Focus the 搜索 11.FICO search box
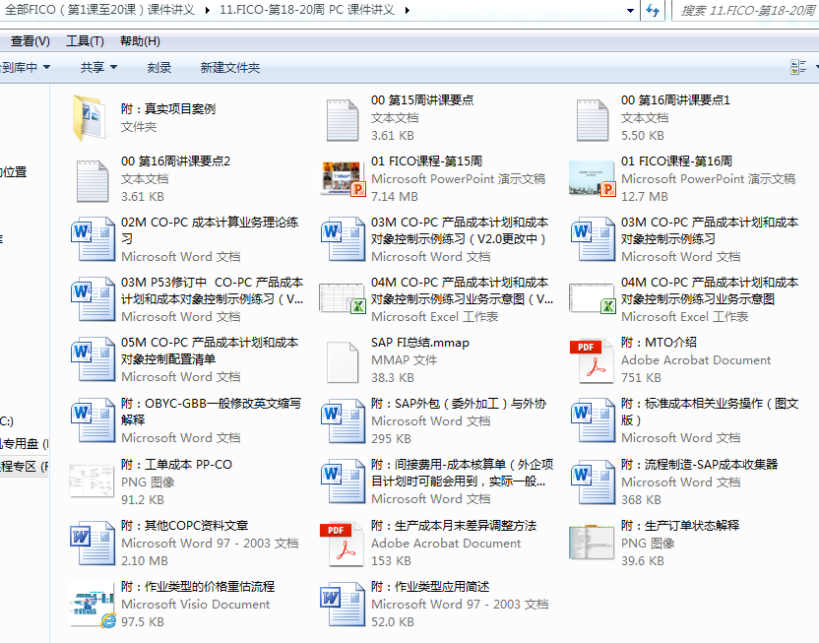Screen dimensions: 819x643 [x=747, y=11]
